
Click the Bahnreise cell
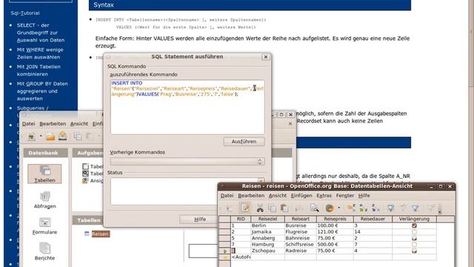[x=301, y=238]
